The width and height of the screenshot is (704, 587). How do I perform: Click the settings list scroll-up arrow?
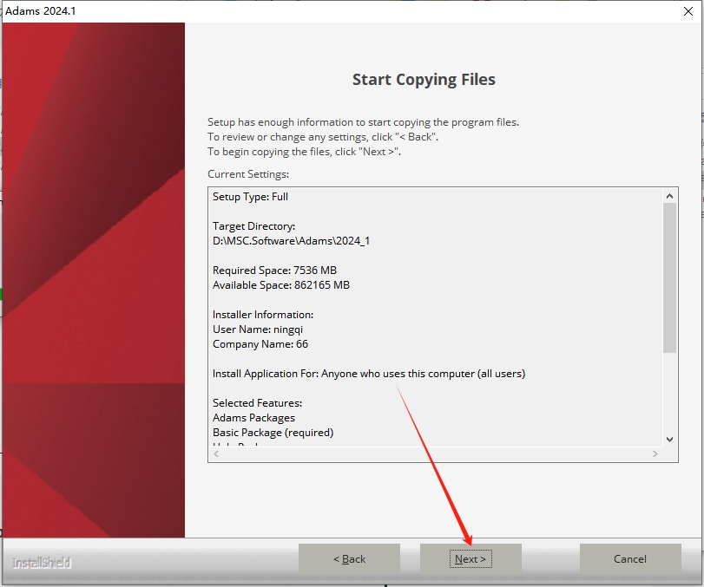pos(669,196)
